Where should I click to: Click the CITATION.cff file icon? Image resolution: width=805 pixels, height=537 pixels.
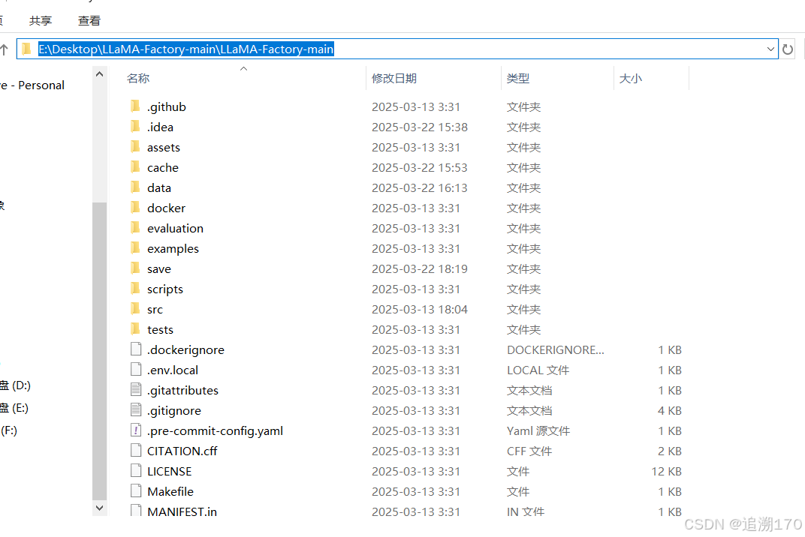(136, 450)
